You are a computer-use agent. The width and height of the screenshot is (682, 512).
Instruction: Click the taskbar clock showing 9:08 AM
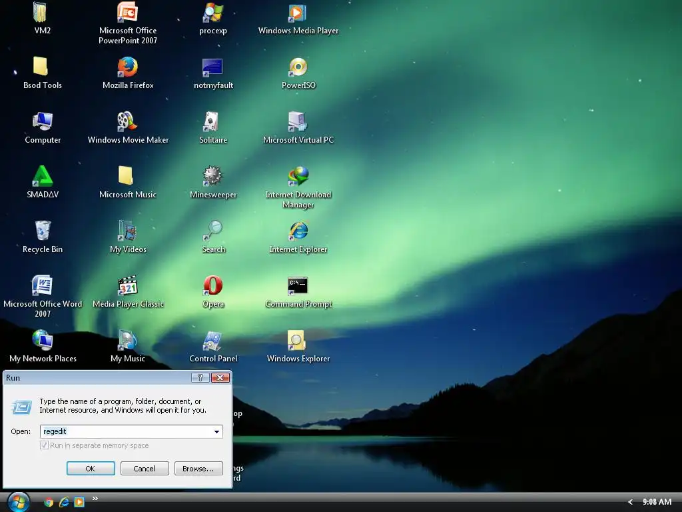[657, 502]
